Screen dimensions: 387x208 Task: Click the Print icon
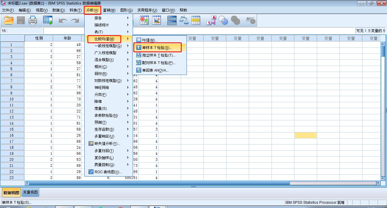[33, 20]
